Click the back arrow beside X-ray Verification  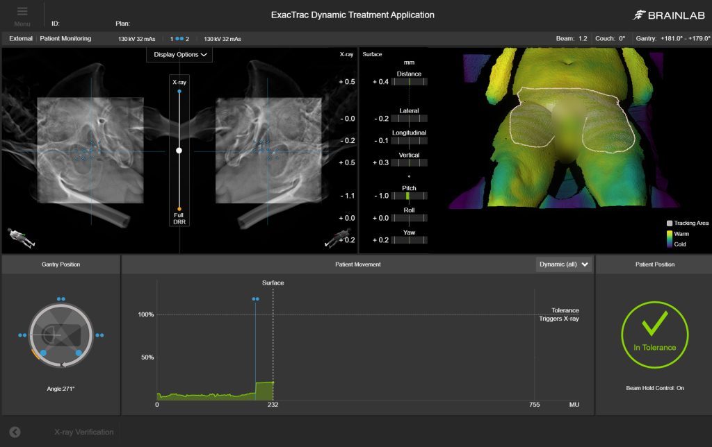pos(15,432)
